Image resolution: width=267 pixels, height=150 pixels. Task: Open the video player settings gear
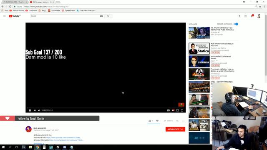[x=173, y=110]
